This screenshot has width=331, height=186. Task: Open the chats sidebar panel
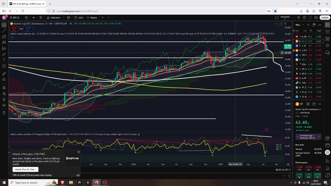coord(327,53)
